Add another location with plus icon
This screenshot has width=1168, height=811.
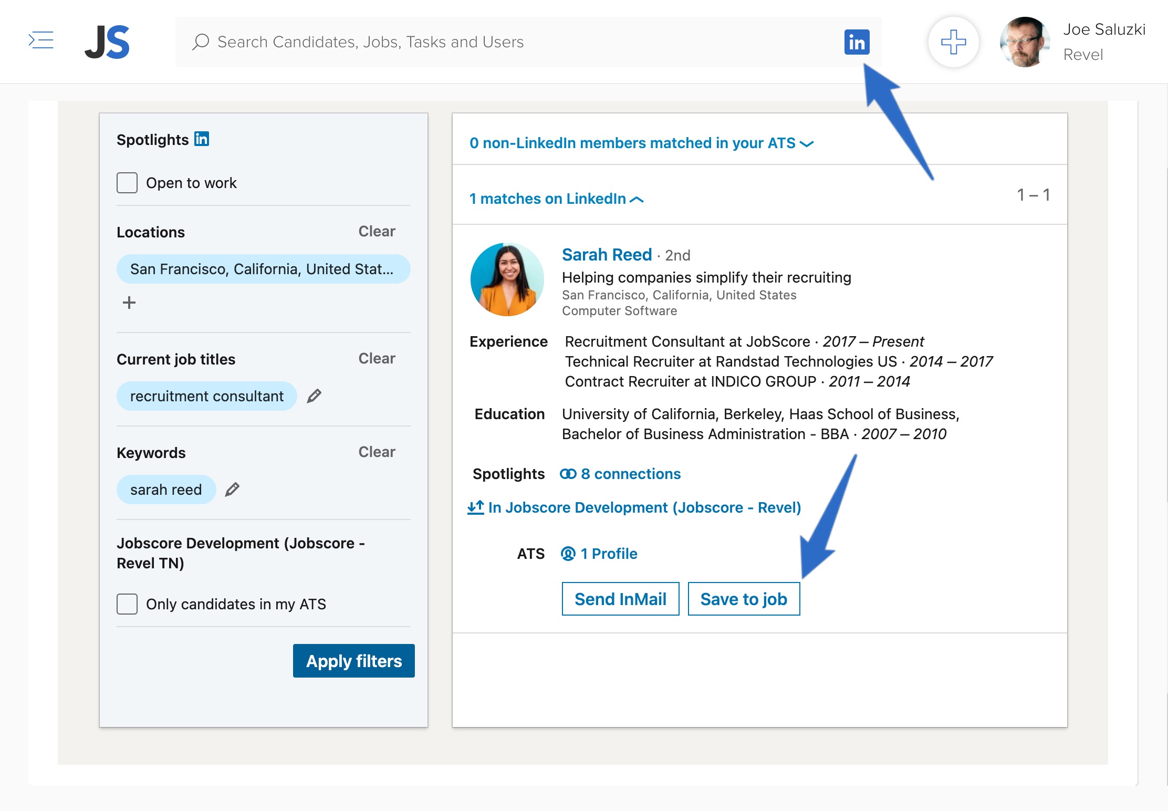pos(129,303)
